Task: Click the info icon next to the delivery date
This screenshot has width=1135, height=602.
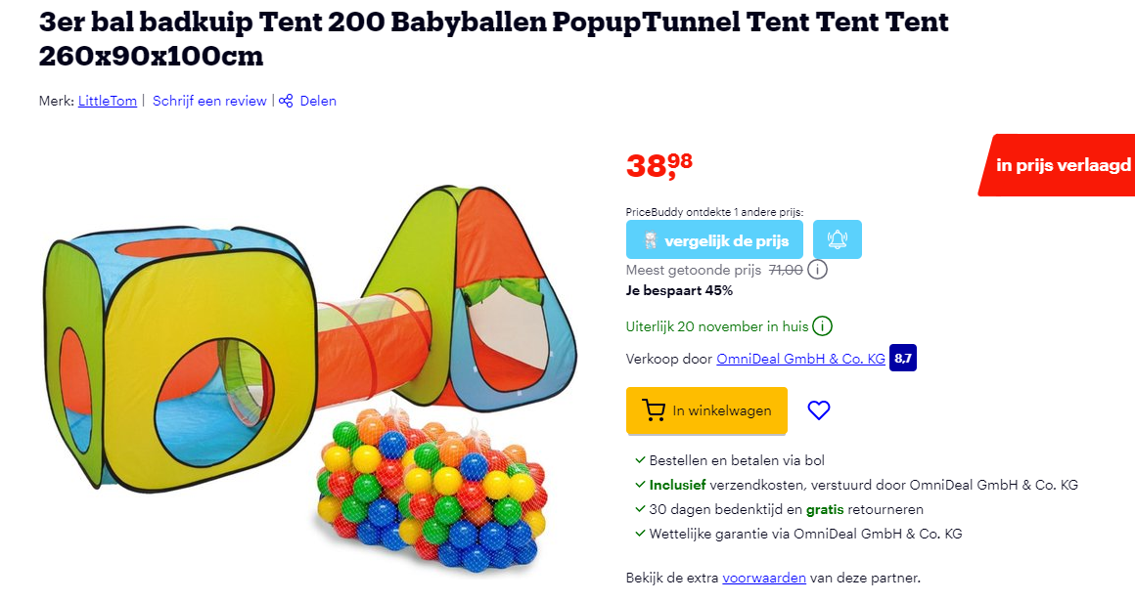Action: [823, 326]
